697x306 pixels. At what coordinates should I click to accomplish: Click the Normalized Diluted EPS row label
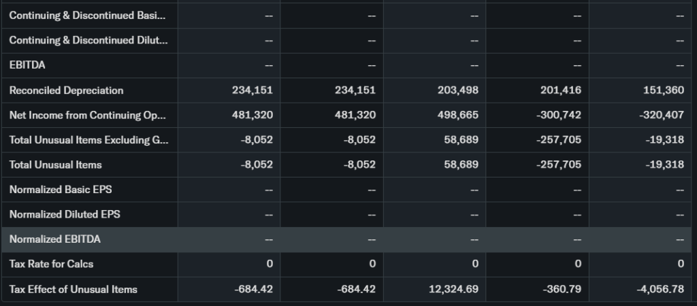click(x=65, y=214)
